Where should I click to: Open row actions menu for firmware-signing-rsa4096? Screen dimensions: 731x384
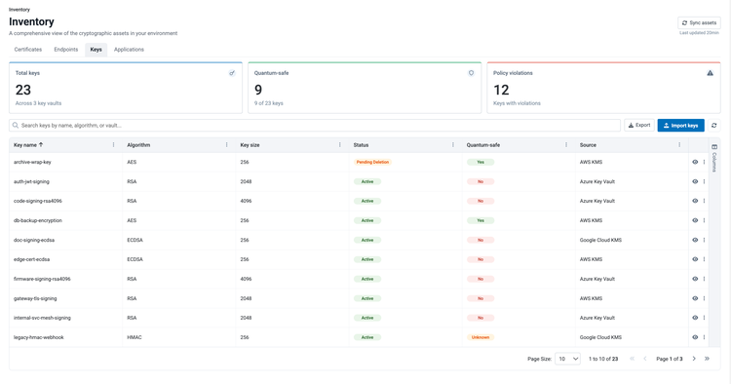click(x=704, y=279)
